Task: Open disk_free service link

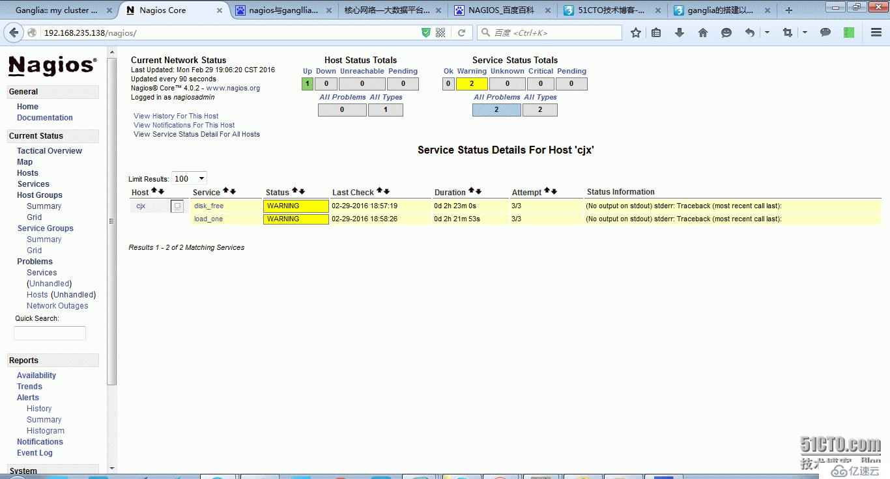Action: (208, 206)
